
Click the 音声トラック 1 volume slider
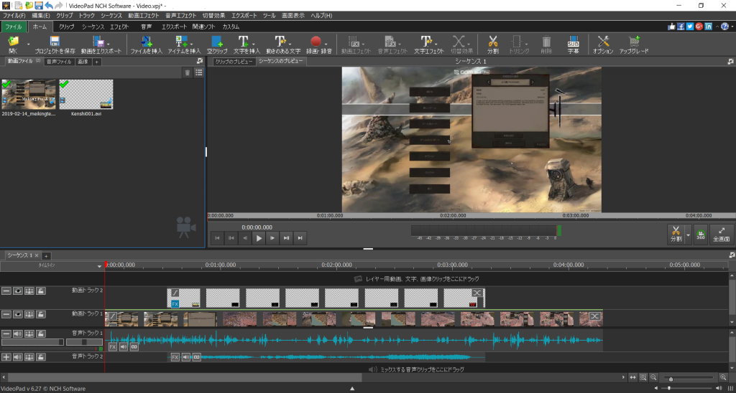pos(32,343)
